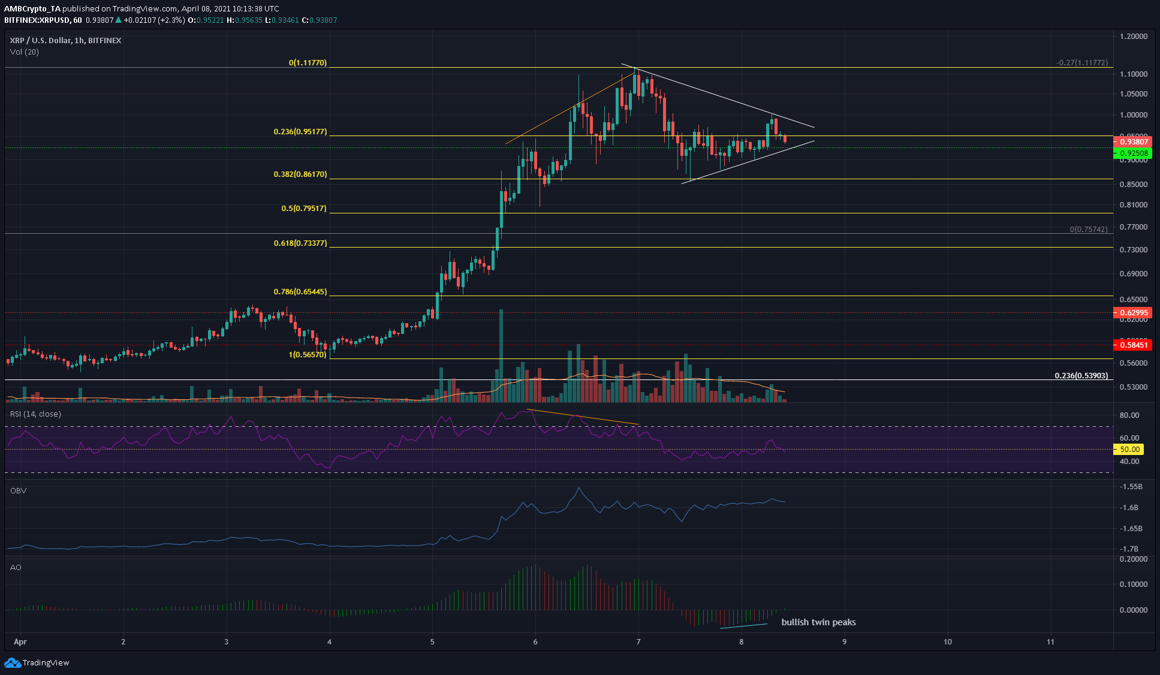Click the 0.93807 current price tag
The height and width of the screenshot is (675, 1160).
(1132, 142)
